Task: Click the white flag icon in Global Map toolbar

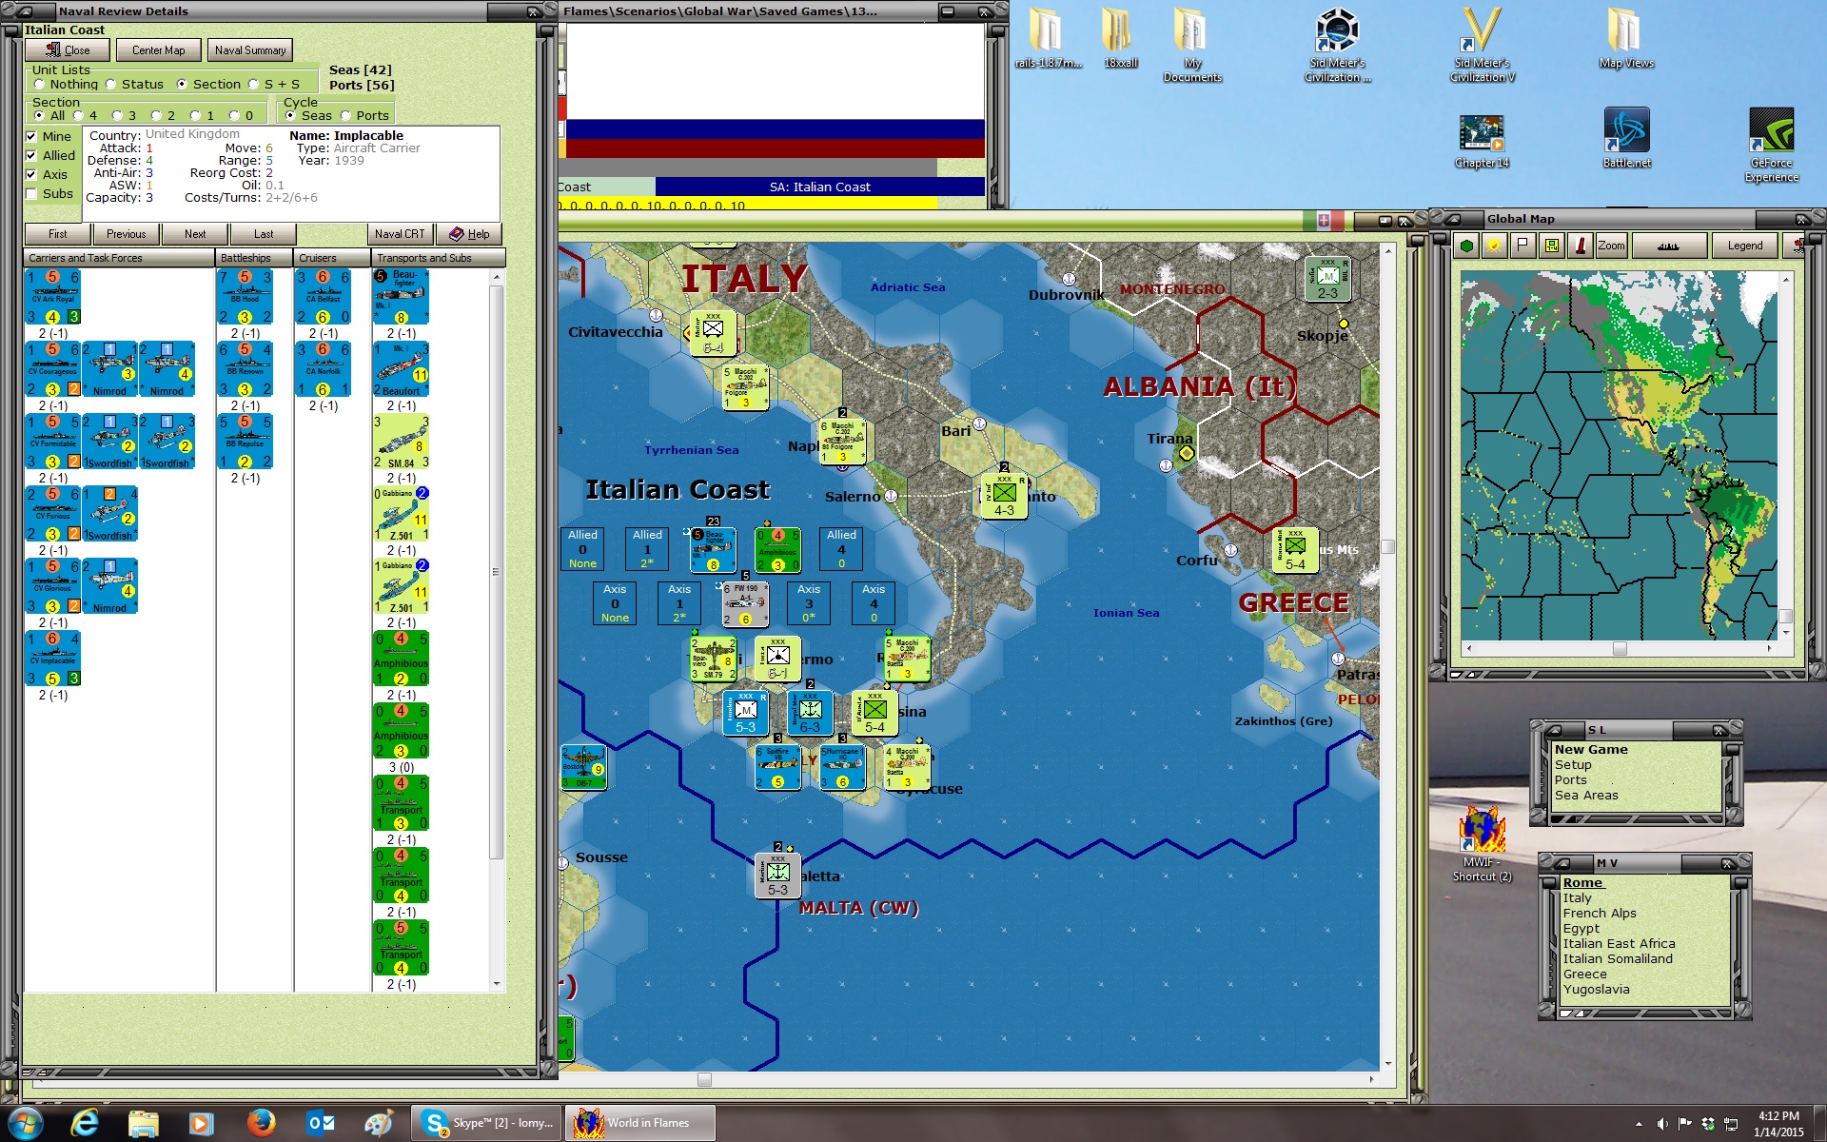Action: point(1522,246)
